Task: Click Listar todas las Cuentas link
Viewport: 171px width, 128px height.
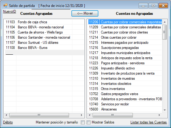Action: tap(149, 122)
